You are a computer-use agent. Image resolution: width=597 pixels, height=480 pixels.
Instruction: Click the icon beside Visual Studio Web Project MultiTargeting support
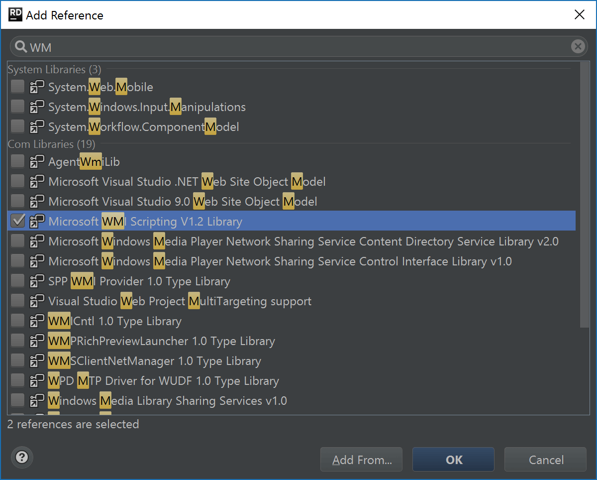(x=37, y=301)
